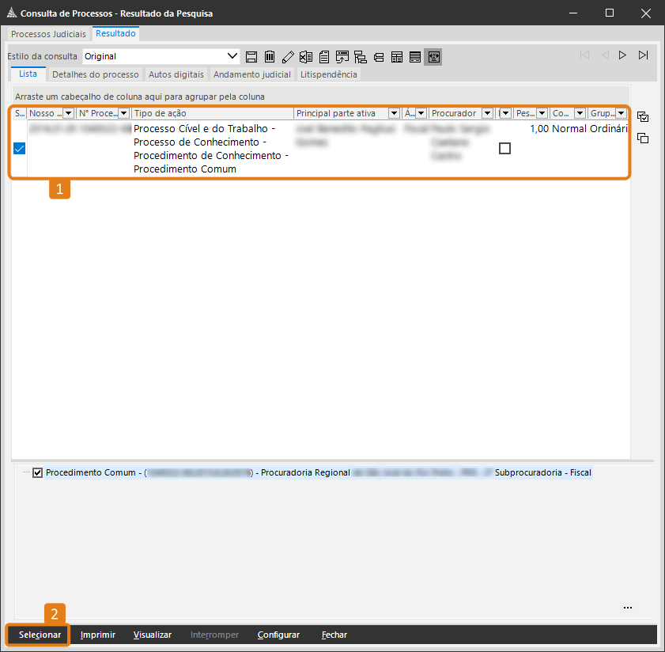Image resolution: width=665 pixels, height=652 pixels.
Task: Click the save query style icon
Action: click(x=252, y=56)
